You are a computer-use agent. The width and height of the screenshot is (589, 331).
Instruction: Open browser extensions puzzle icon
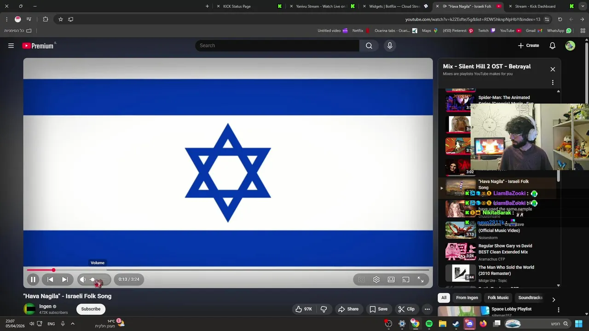point(46,19)
